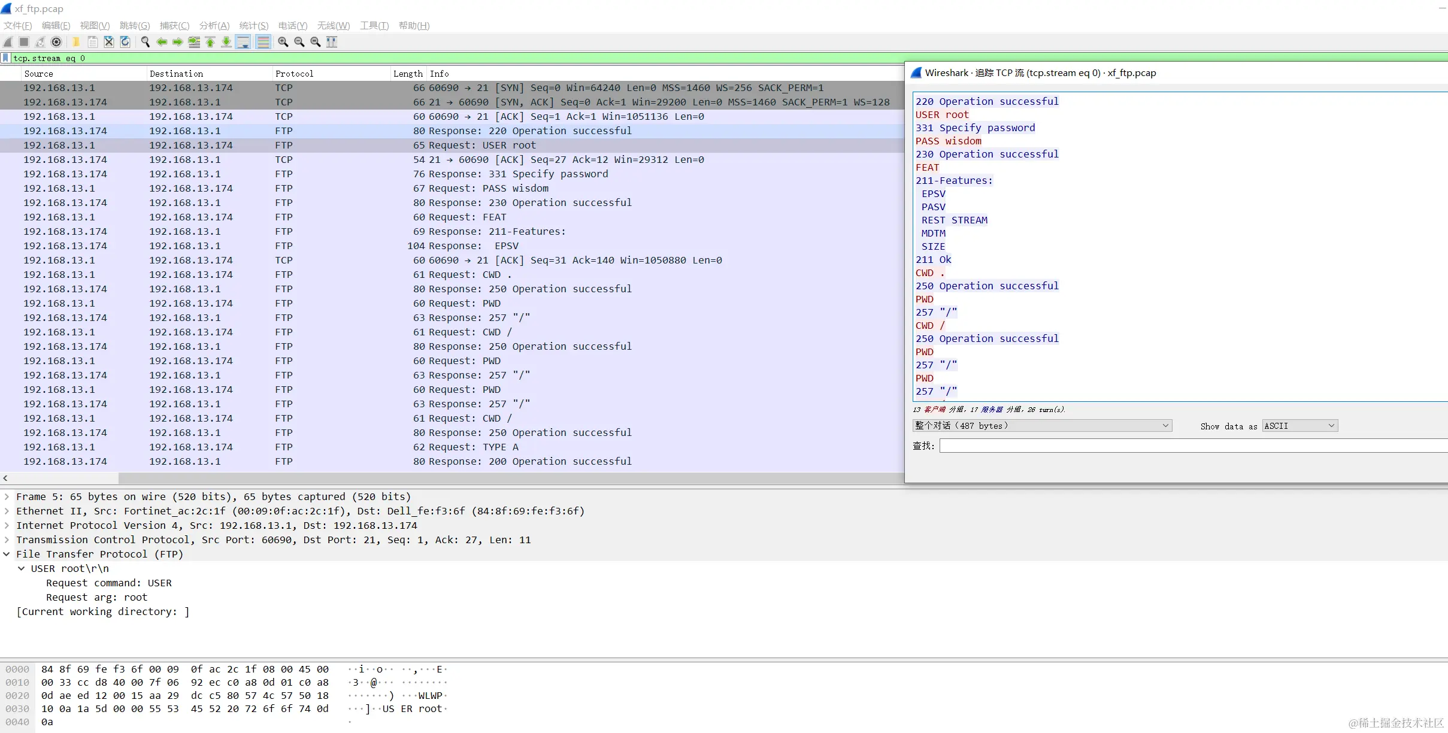1448x733 pixels.
Task: Close the capture file with X icon
Action: coord(109,42)
